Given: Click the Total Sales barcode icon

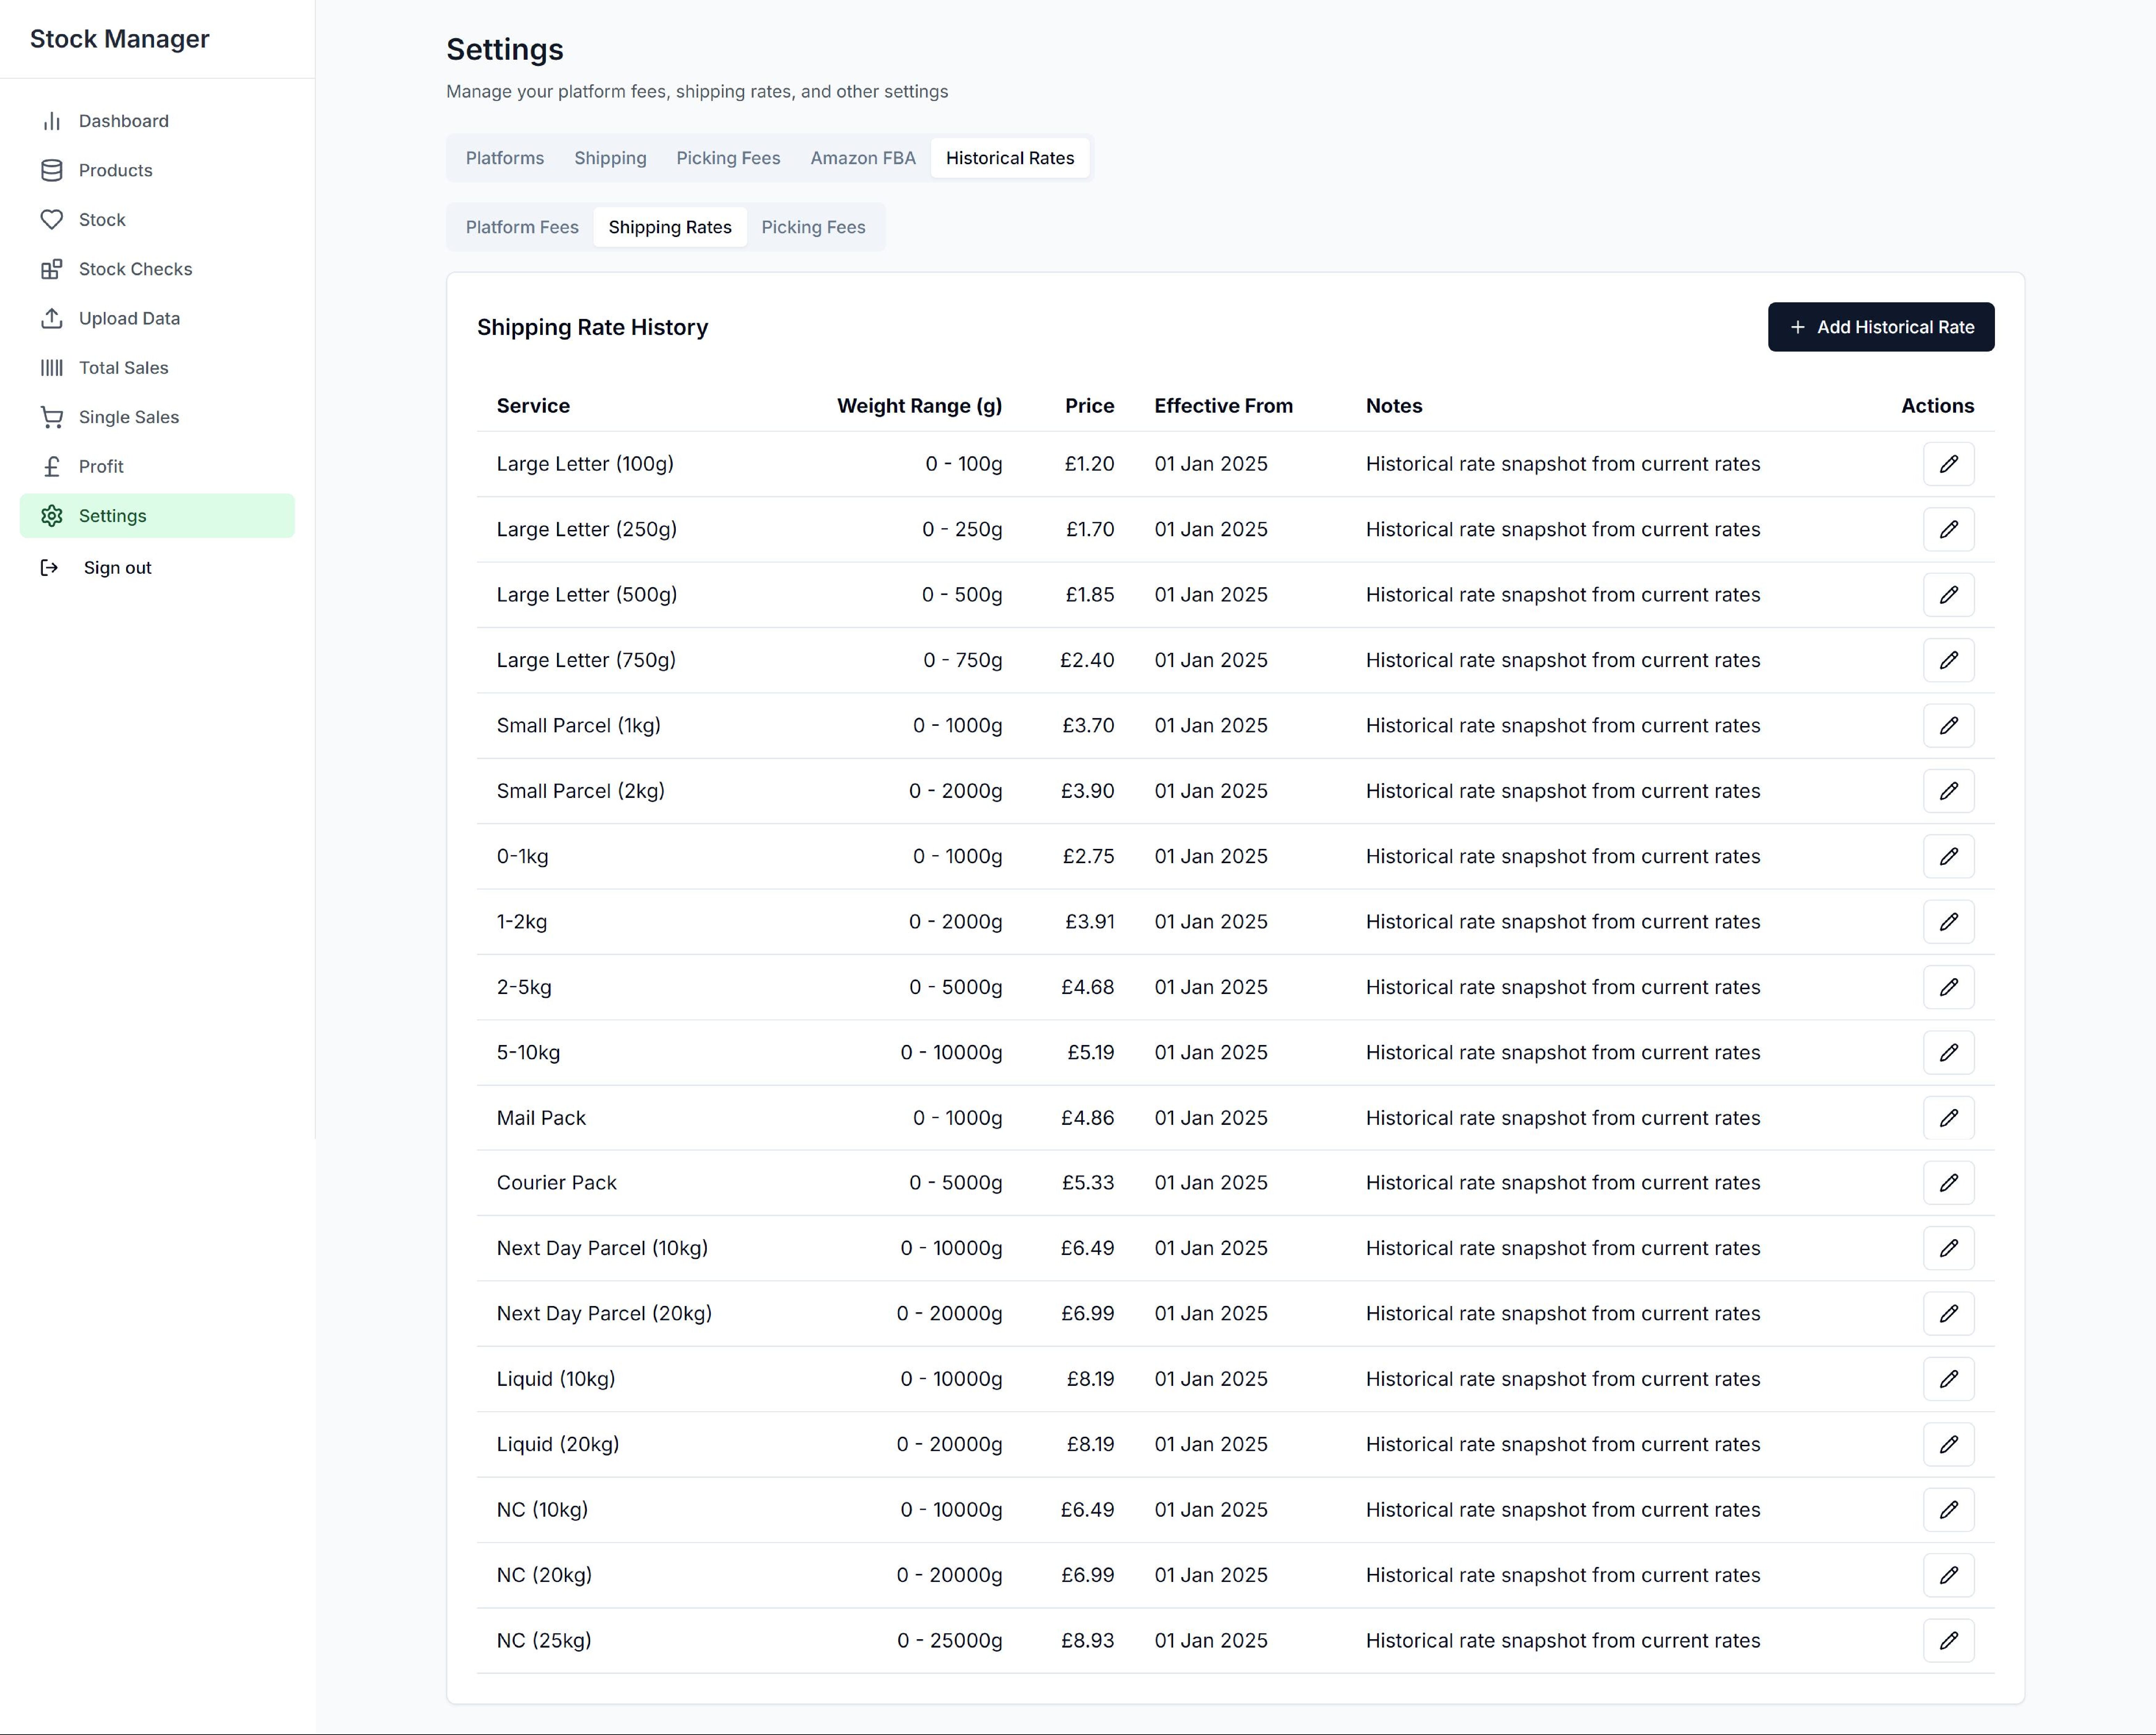Looking at the screenshot, I should pyautogui.click(x=52, y=368).
